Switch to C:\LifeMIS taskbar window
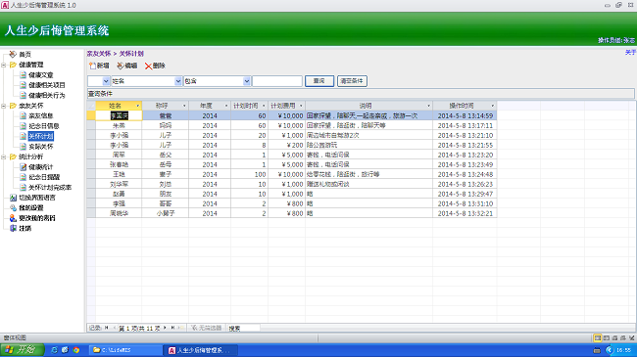Image resolution: width=637 pixels, height=357 pixels. [x=125, y=350]
